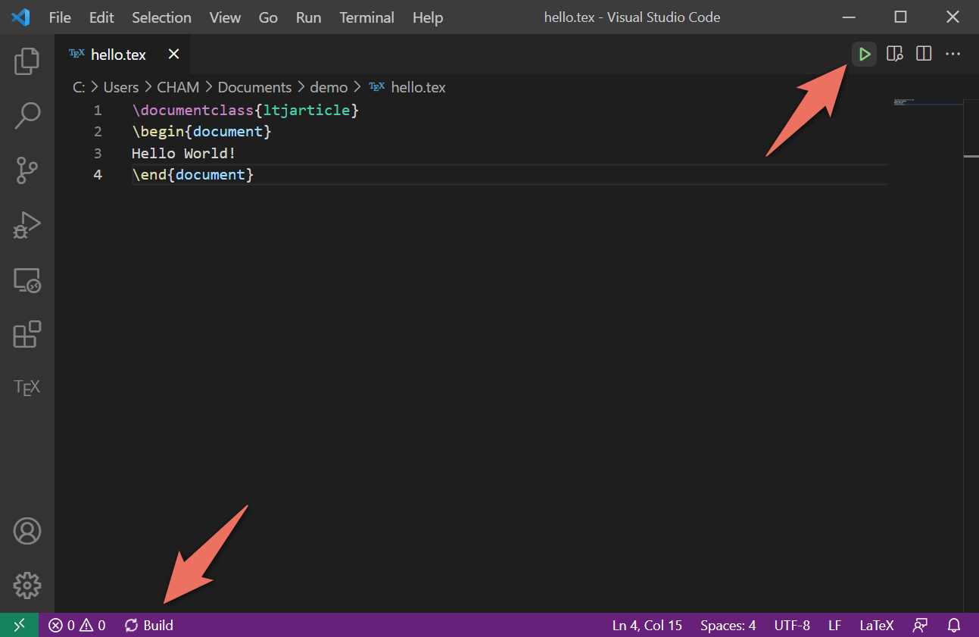Open the Manage gear menu
Viewport: 979px width, 637px height.
click(x=27, y=585)
